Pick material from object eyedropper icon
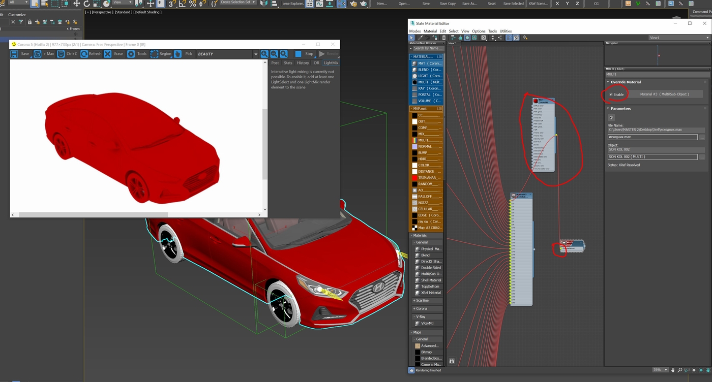The width and height of the screenshot is (712, 382). tap(421, 38)
